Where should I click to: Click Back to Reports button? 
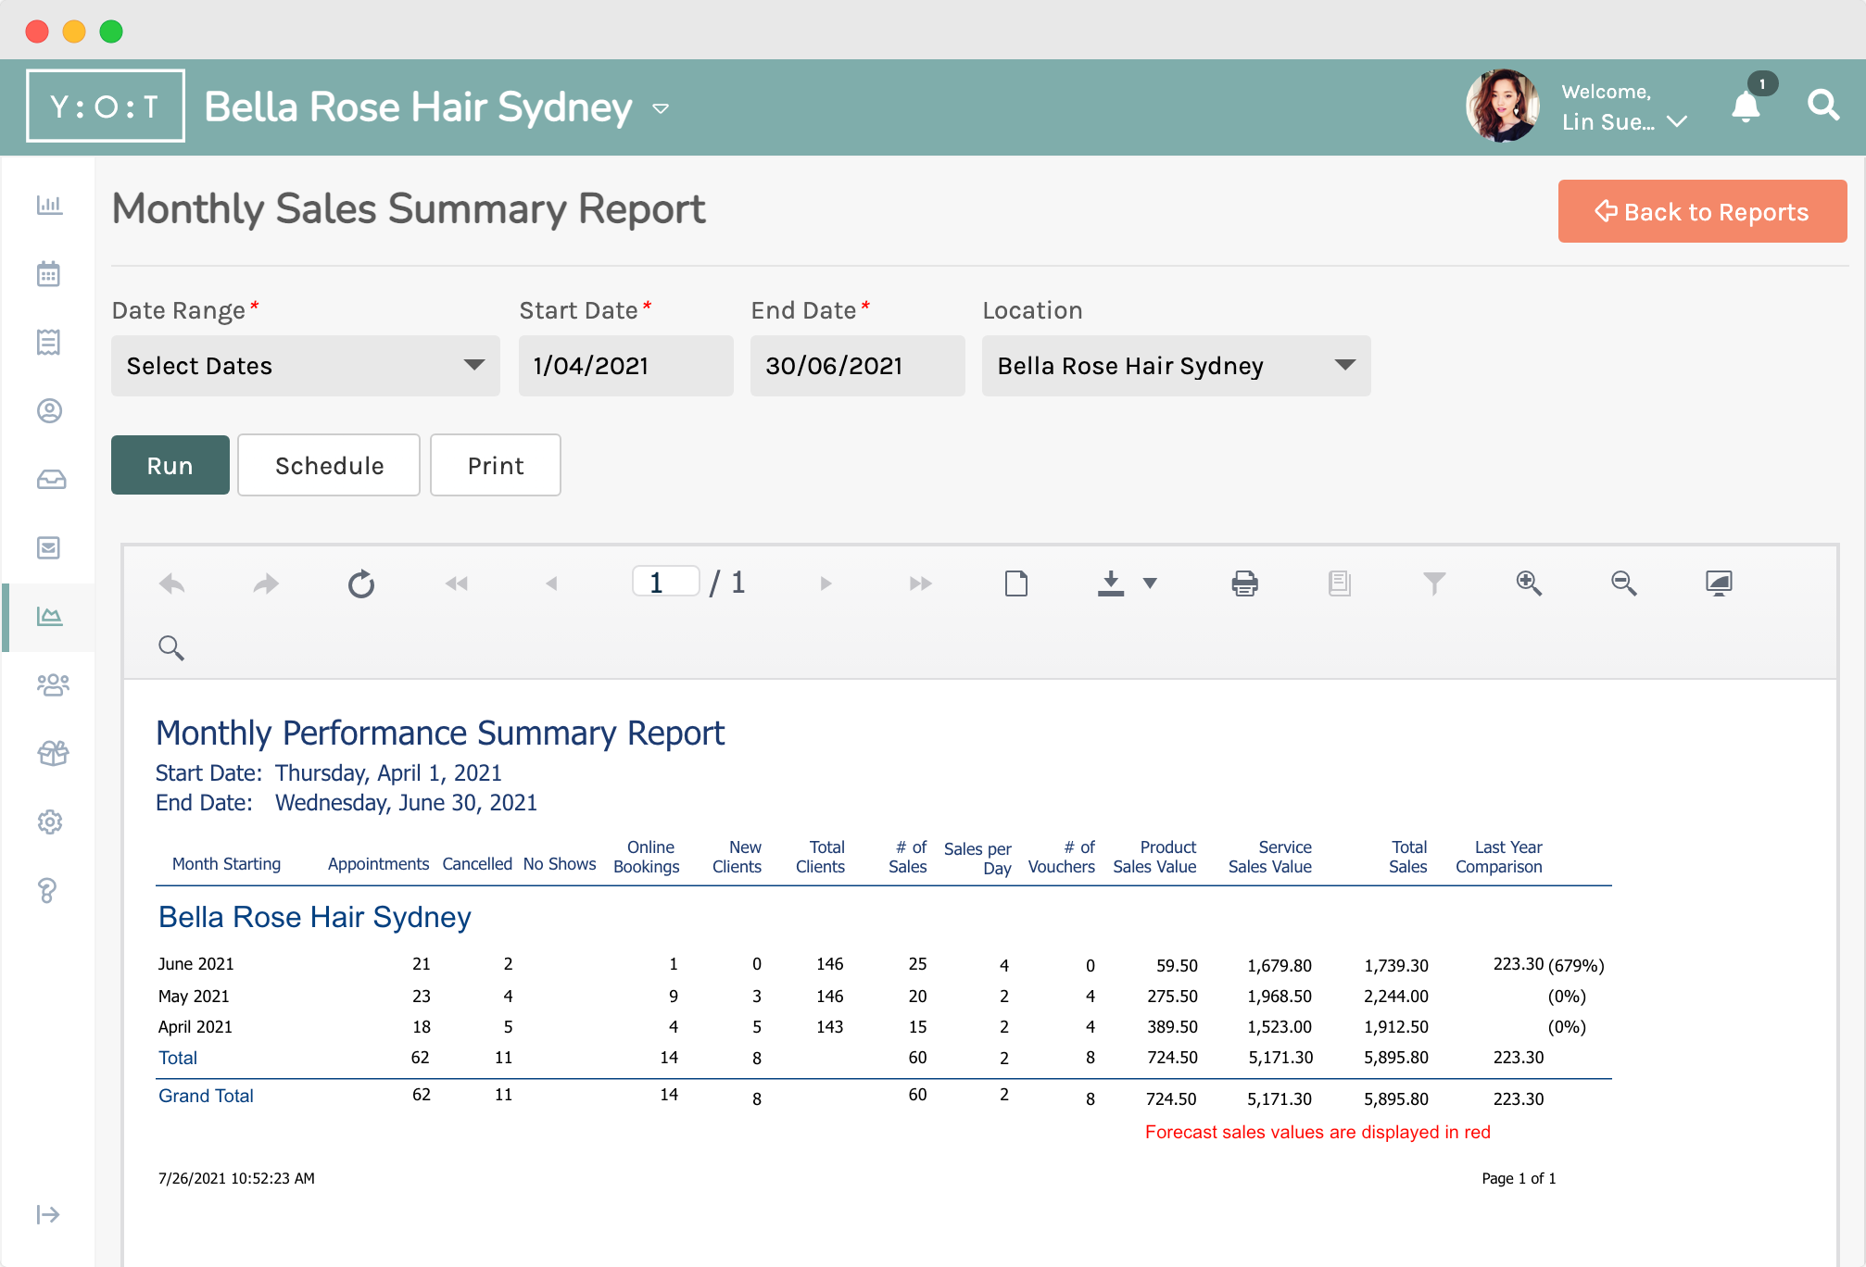click(1703, 211)
